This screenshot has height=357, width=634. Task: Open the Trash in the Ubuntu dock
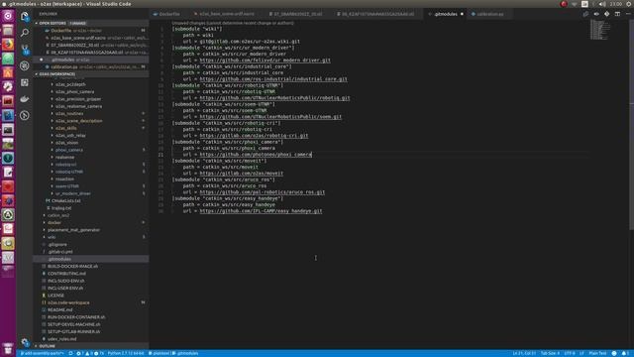pyautogui.click(x=8, y=348)
